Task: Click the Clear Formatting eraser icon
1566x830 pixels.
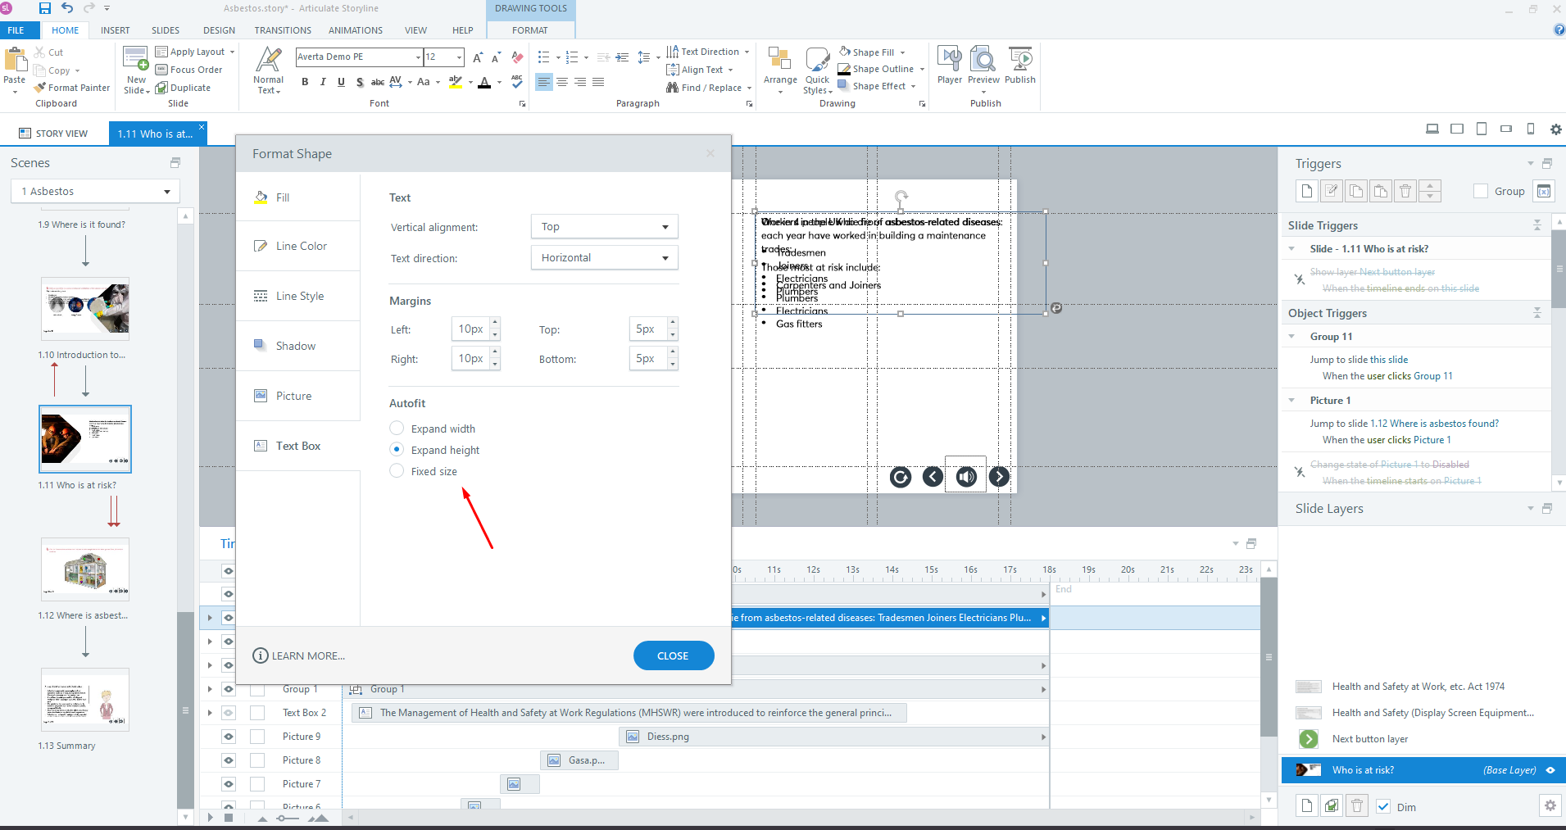Action: tap(517, 57)
